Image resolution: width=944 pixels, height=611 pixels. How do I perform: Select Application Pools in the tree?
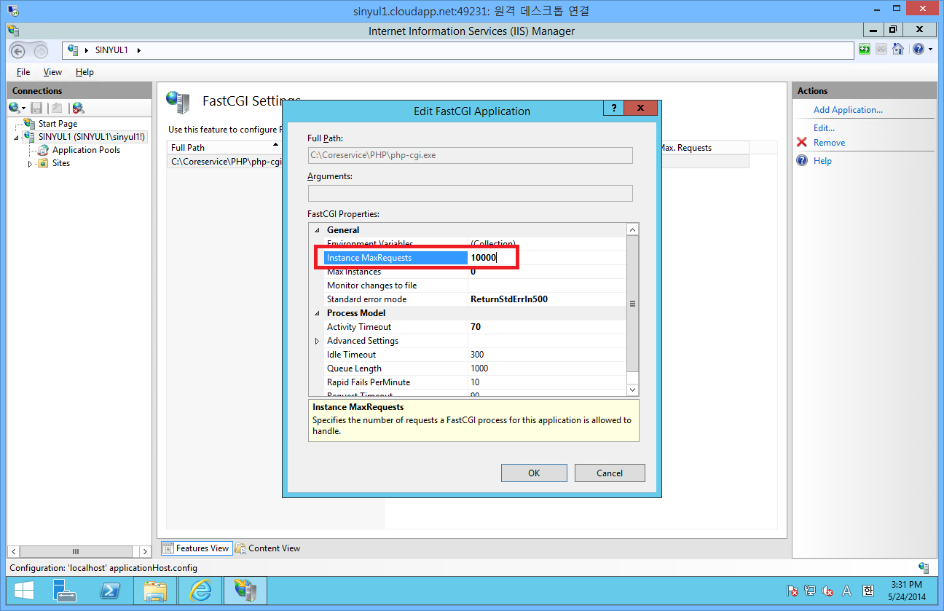tap(86, 150)
